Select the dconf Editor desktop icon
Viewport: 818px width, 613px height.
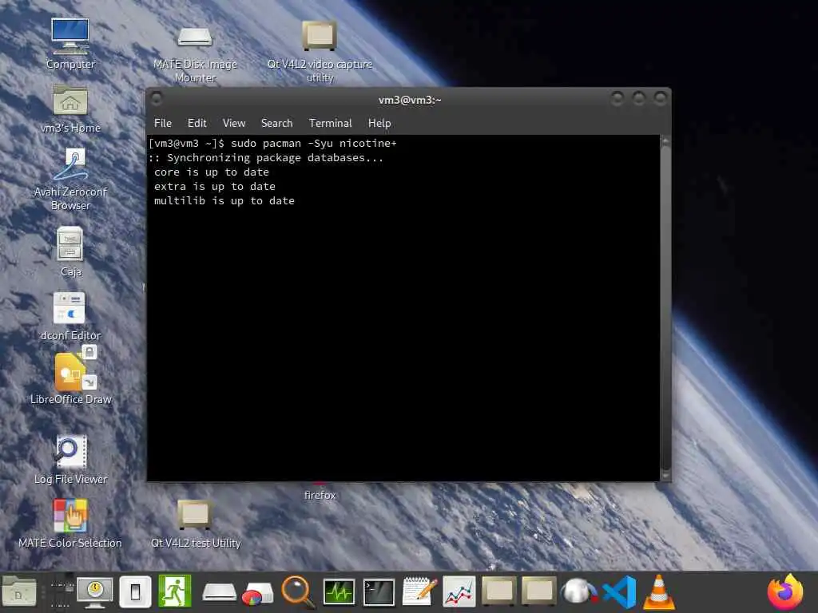[x=70, y=316]
